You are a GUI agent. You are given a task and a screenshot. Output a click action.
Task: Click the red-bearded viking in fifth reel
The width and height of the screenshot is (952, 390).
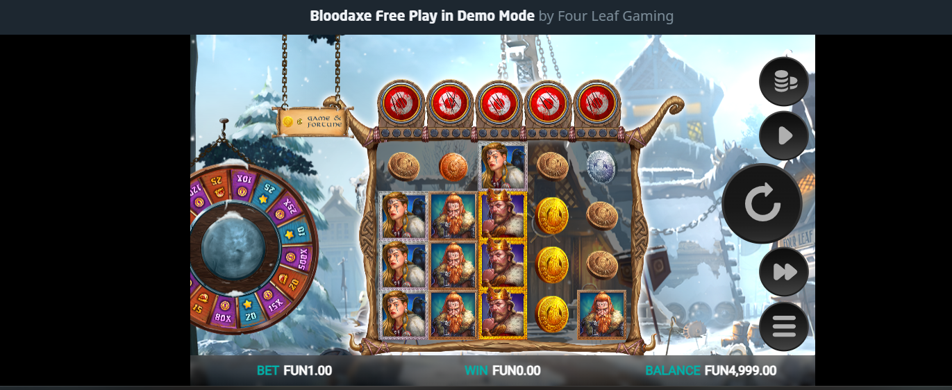point(601,314)
